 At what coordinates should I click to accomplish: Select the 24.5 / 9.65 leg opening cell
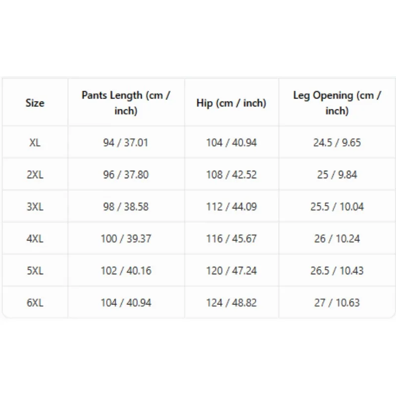[337, 143]
